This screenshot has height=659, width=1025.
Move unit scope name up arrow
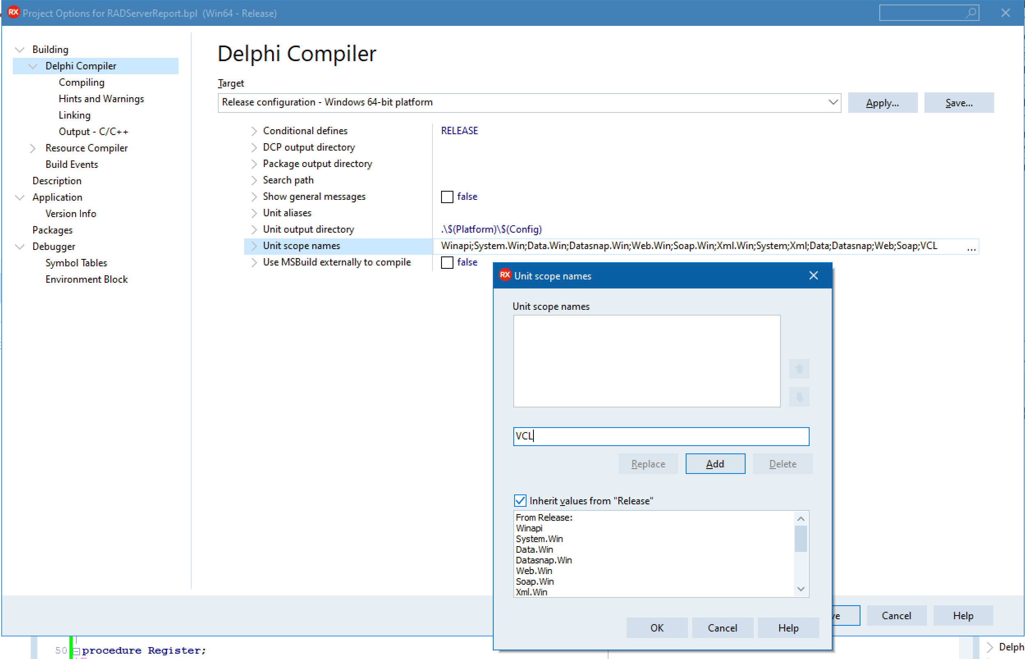coord(798,369)
